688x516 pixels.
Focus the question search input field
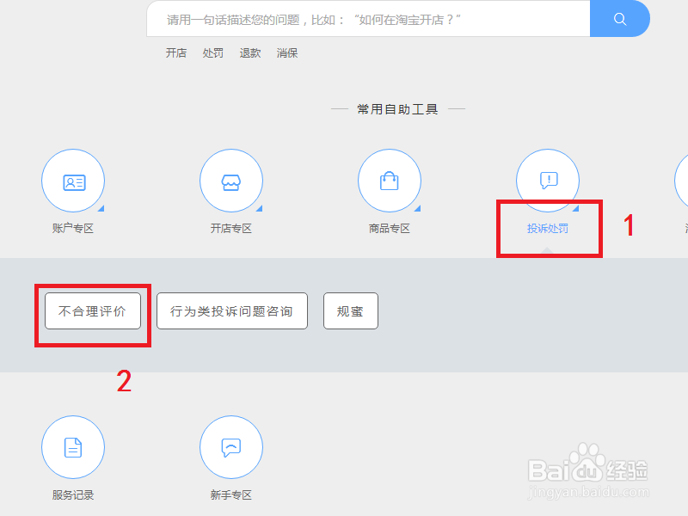tap(369, 19)
